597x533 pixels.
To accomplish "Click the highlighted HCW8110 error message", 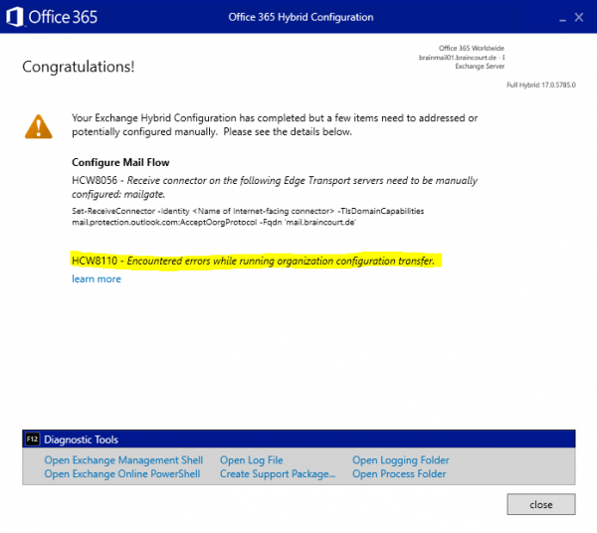I will pyautogui.click(x=254, y=261).
